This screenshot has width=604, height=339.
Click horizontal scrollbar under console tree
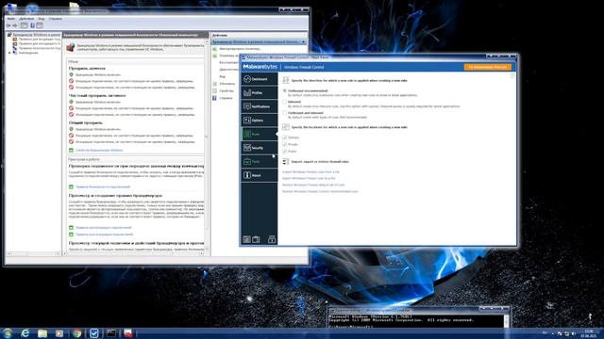tap(33, 253)
